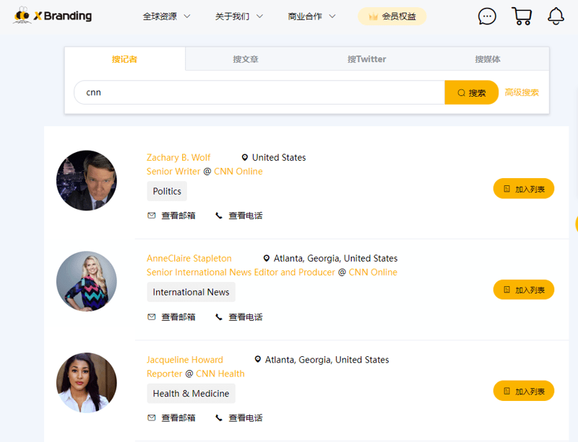The width and height of the screenshot is (578, 442).
Task: Click the location pin in AnneClaire Stapleton's row
Action: pos(266,258)
